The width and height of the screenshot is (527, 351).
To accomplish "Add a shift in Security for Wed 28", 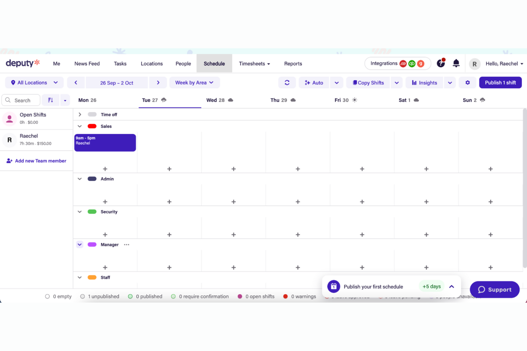I will (x=233, y=234).
